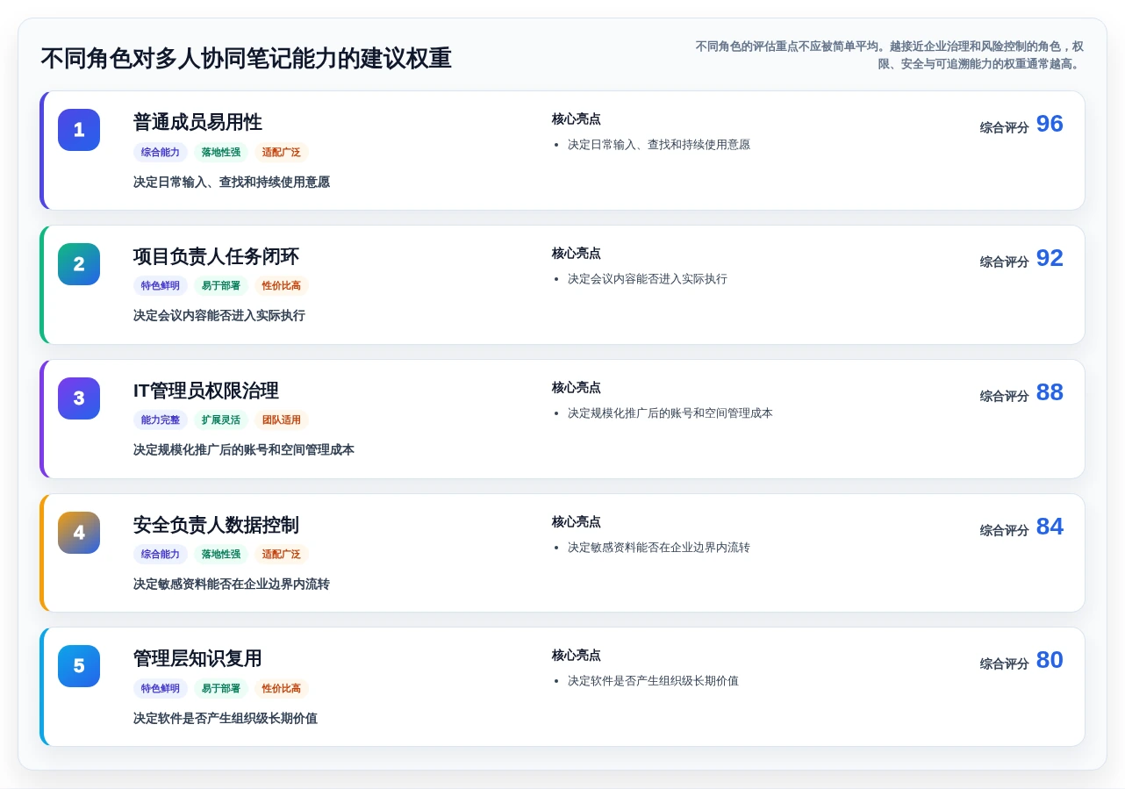Open the IT管理员权限治理 card title

click(x=206, y=391)
